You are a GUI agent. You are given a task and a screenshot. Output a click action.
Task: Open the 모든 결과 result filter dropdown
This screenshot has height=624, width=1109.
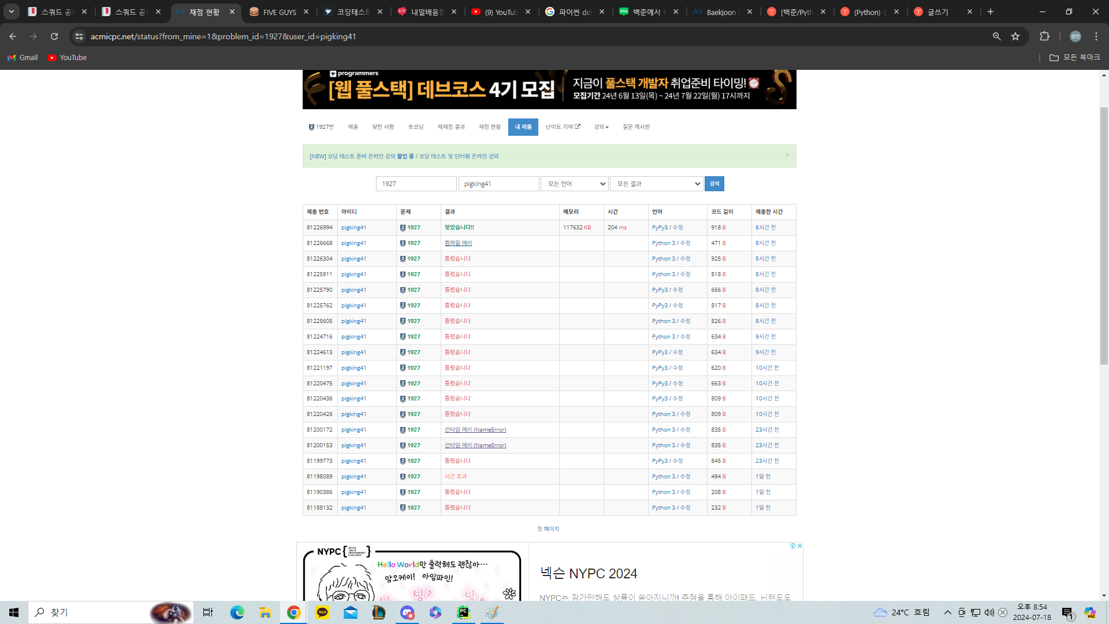point(656,184)
